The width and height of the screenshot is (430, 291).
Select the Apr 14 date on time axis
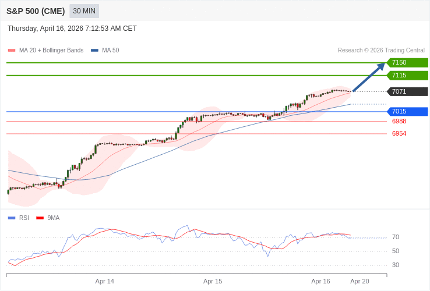pos(105,282)
